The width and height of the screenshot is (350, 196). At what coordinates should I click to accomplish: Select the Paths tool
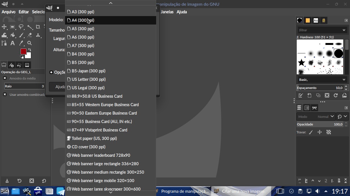pyautogui.click(x=4, y=43)
